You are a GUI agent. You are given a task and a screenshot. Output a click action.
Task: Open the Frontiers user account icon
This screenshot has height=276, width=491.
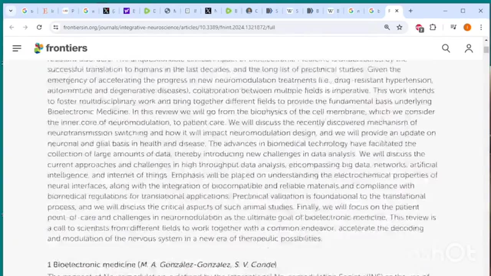tap(469, 48)
